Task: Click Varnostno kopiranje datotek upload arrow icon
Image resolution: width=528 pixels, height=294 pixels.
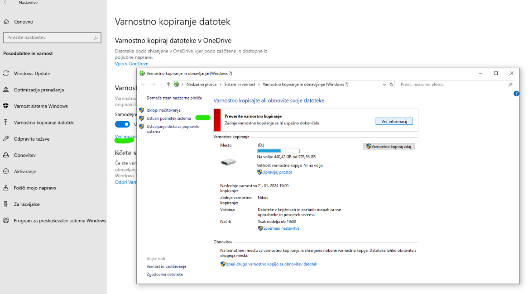Action: pos(6,123)
